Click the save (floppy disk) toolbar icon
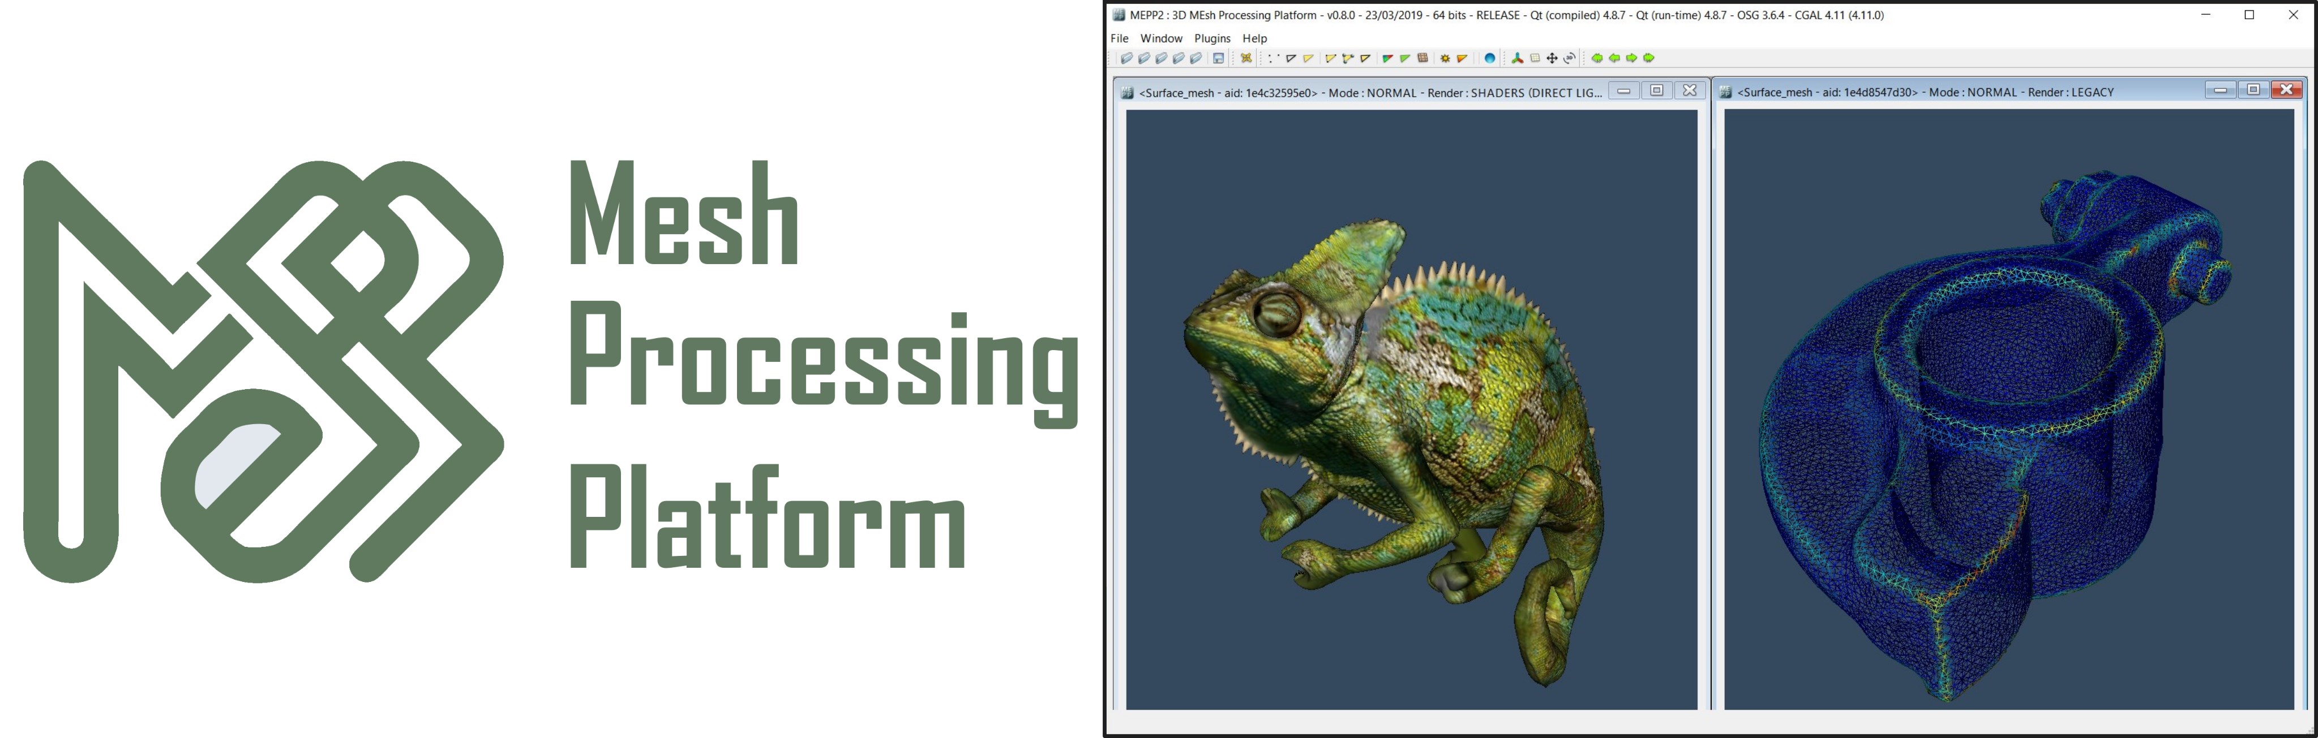 pos(1218,58)
